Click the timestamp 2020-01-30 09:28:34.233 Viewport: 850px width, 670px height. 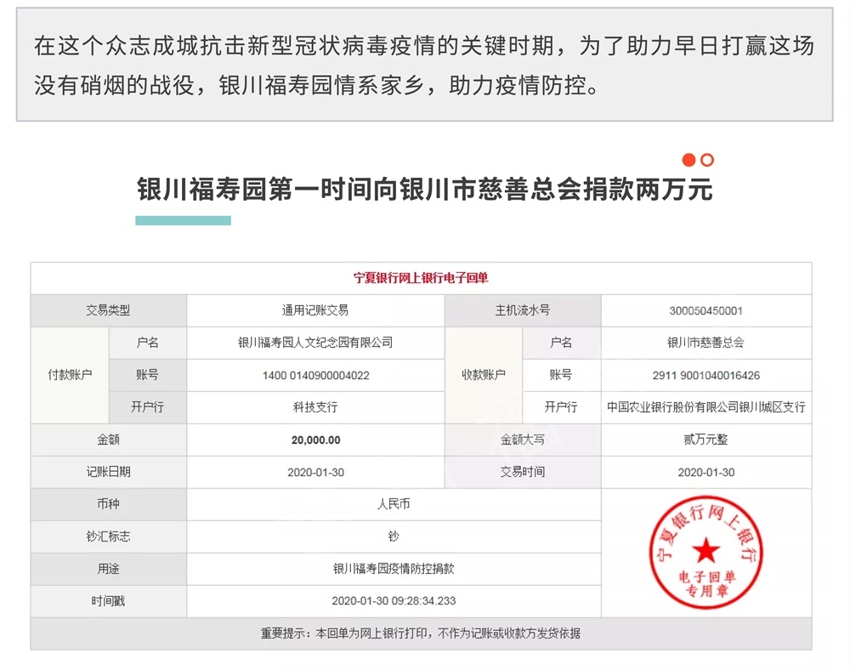[x=394, y=601]
